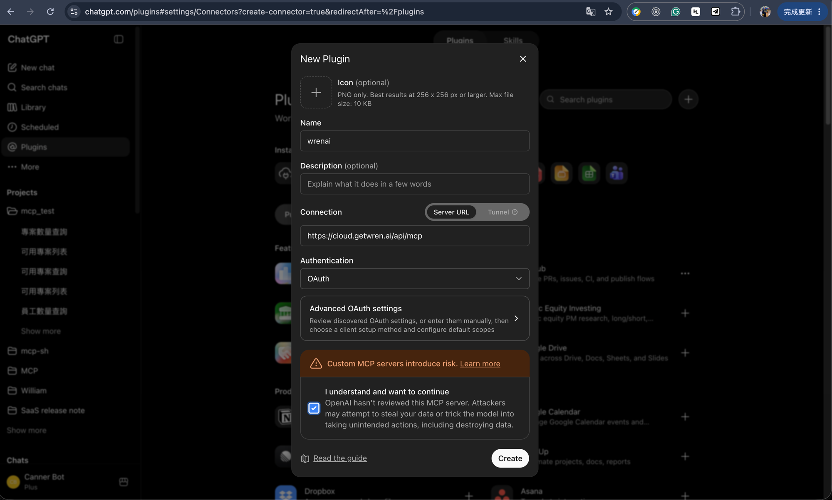Focus the Search plugins field

606,99
